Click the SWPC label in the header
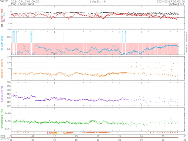This screenshot has height=141, width=188. (4, 1)
